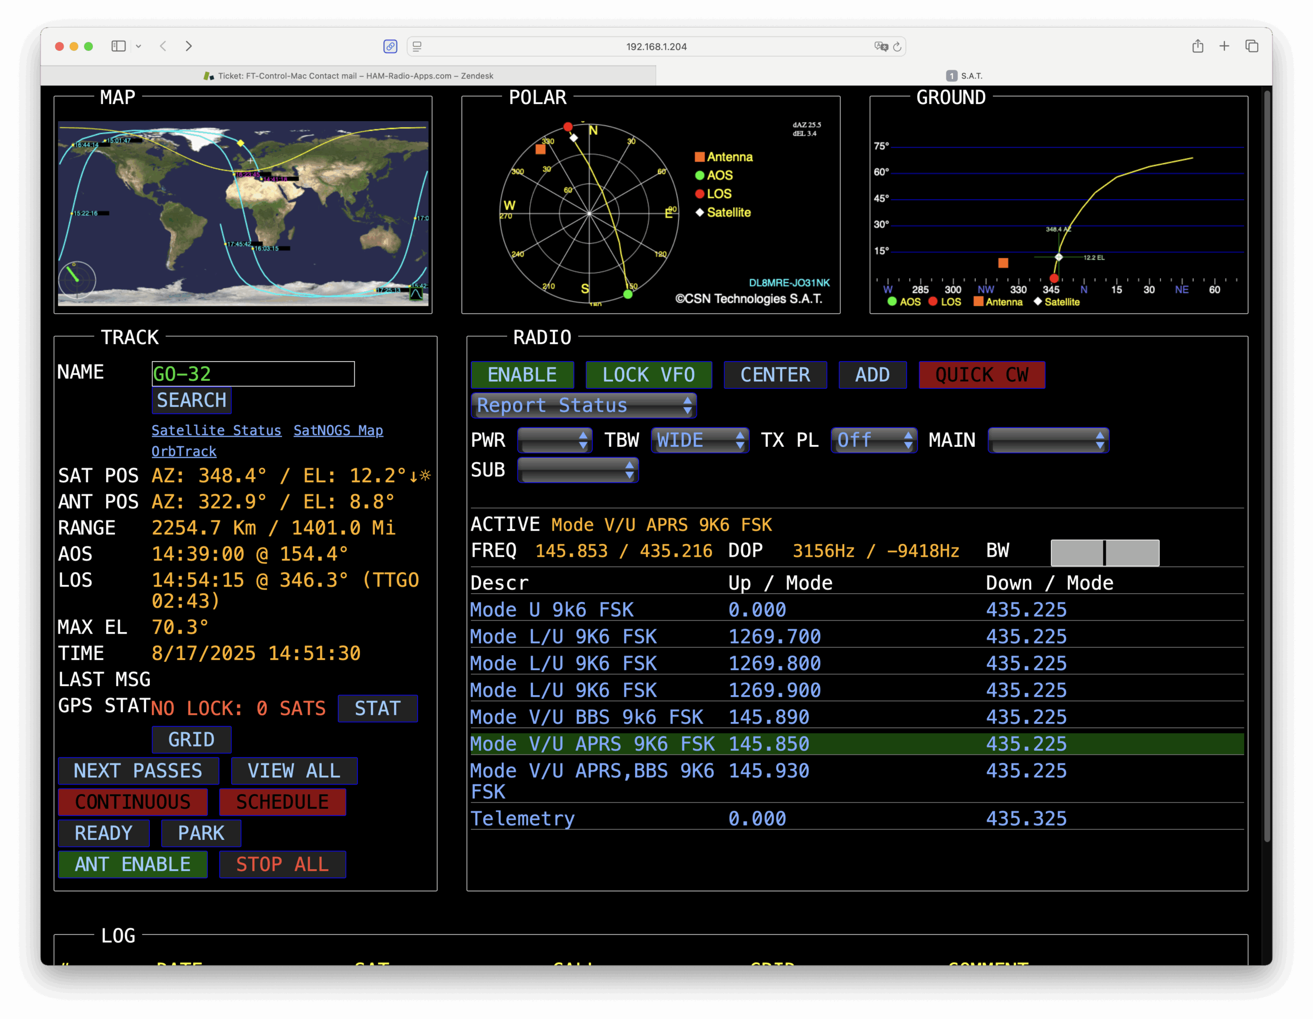Adjust the BW slider in the RADIO panel
This screenshot has height=1019, width=1313.
pyautogui.click(x=1105, y=552)
